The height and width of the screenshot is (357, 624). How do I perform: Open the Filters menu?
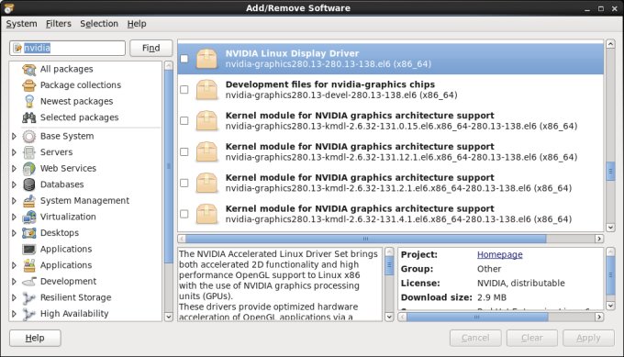(59, 24)
